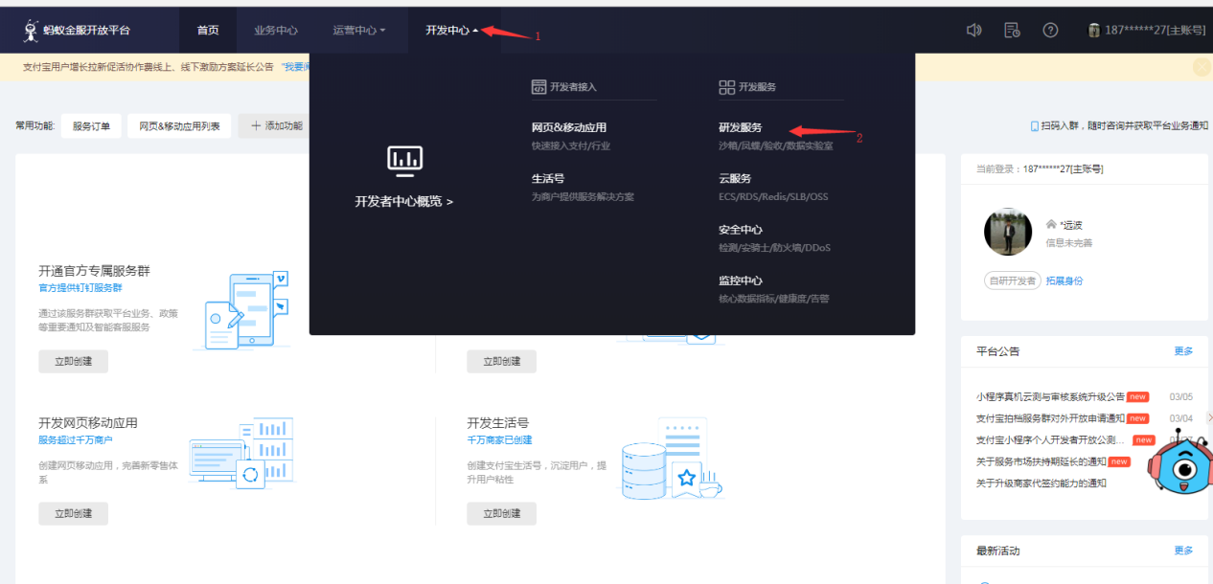The width and height of the screenshot is (1213, 584).
Task: Open the 业务中心 navigation tab
Action: (x=276, y=30)
